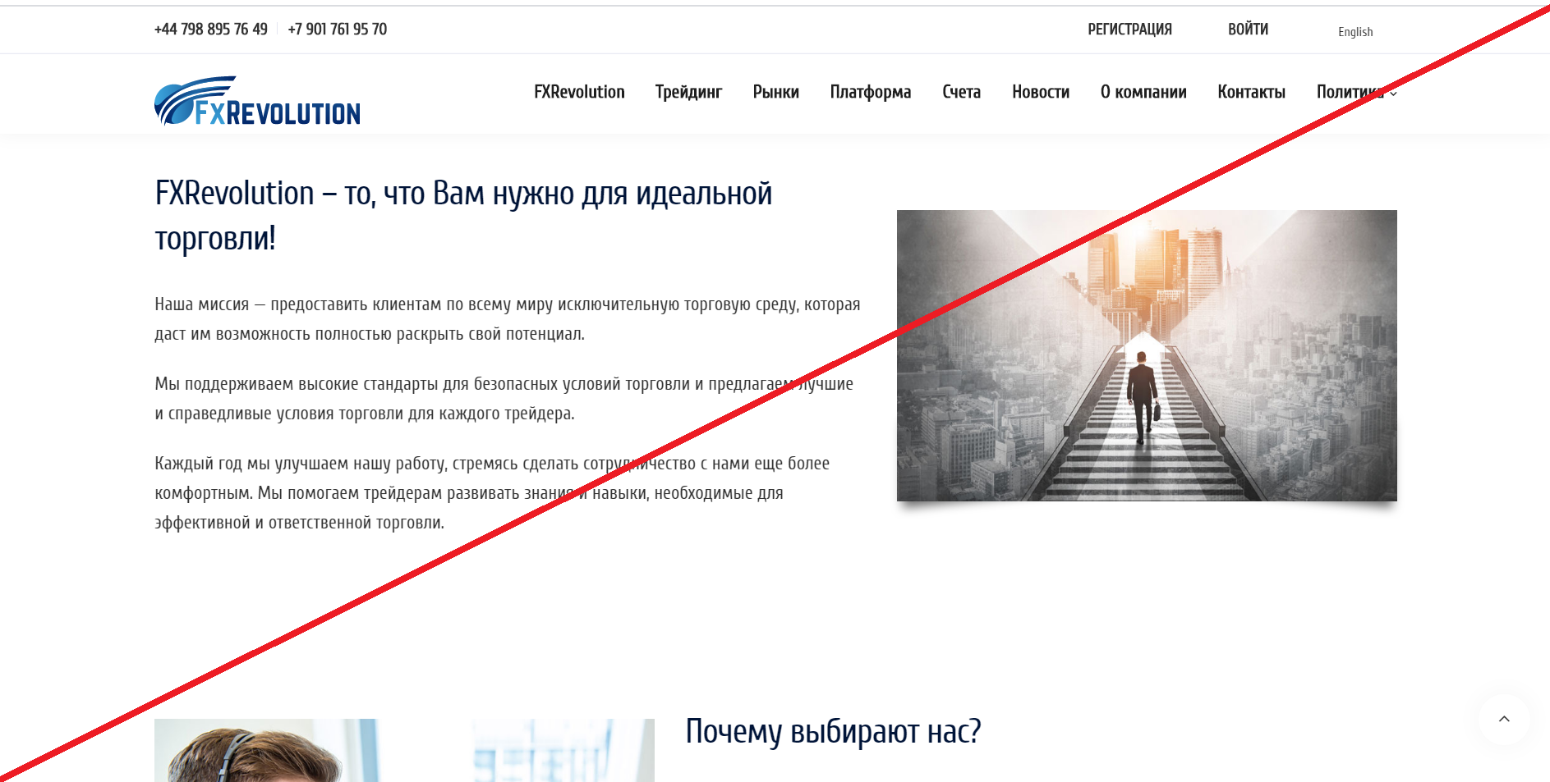
Task: Click the ВОЙТИ login link
Action: (1248, 30)
